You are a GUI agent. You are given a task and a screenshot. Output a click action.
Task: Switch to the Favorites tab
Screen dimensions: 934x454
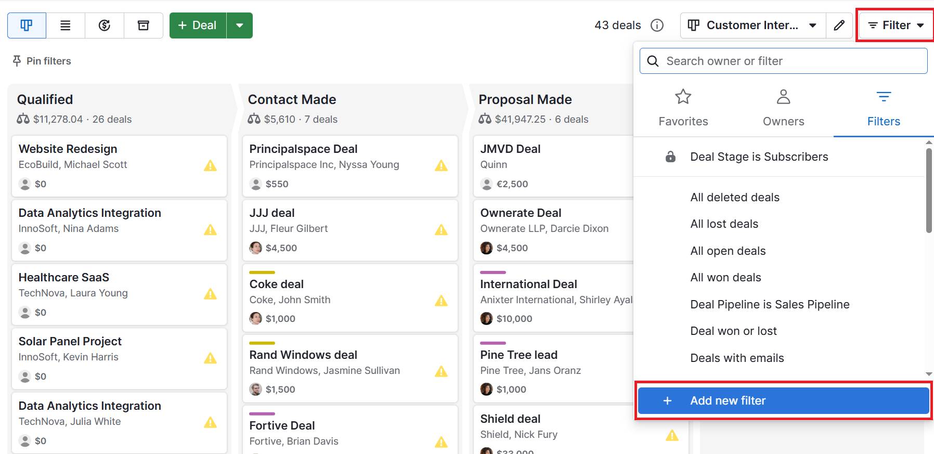tap(683, 108)
